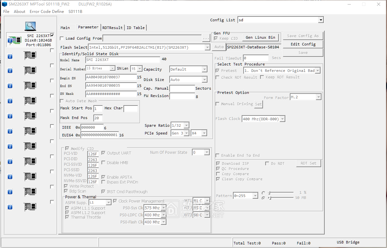Toggle the Keep CID checkbox
The width and height of the screenshot is (387, 248).
point(216,38)
